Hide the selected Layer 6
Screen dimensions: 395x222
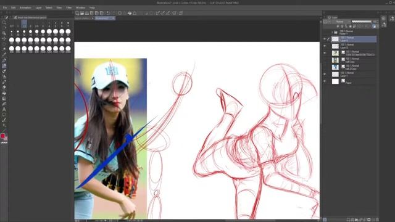click(x=325, y=39)
